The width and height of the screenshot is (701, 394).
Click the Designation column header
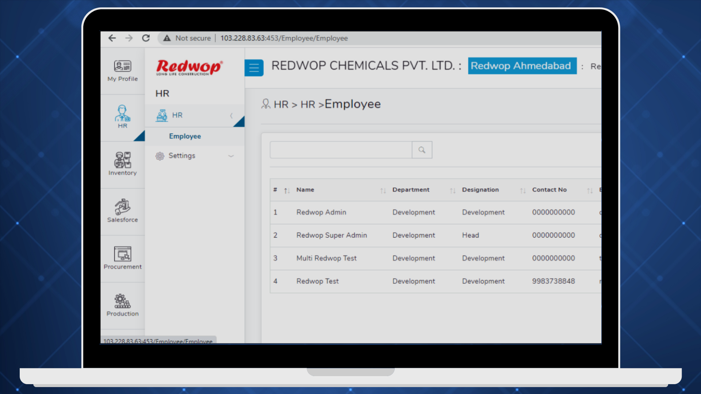click(480, 190)
